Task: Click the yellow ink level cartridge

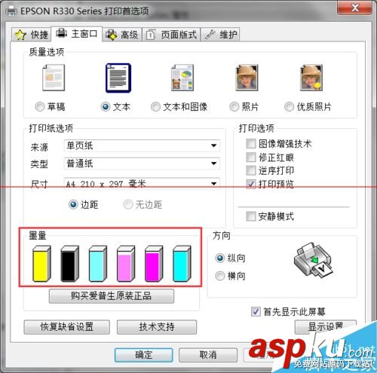Action: pyautogui.click(x=41, y=264)
